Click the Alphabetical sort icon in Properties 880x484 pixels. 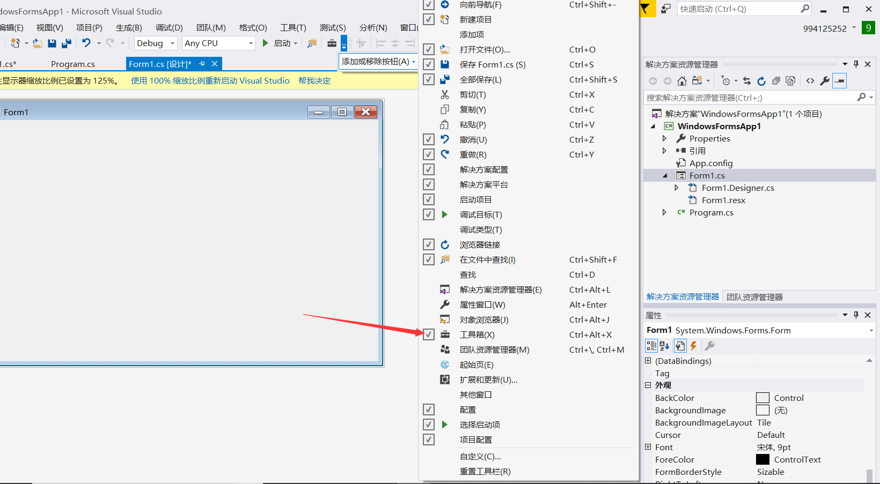664,346
